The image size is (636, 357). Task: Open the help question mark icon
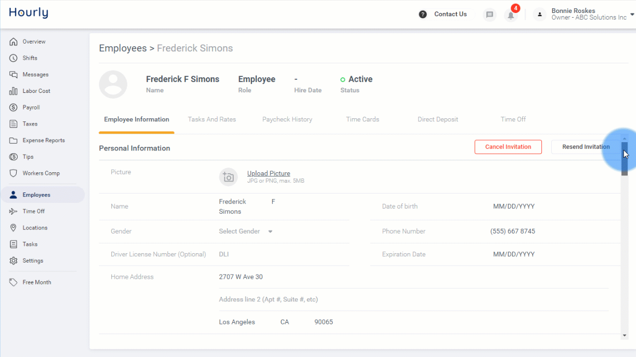[x=423, y=15]
